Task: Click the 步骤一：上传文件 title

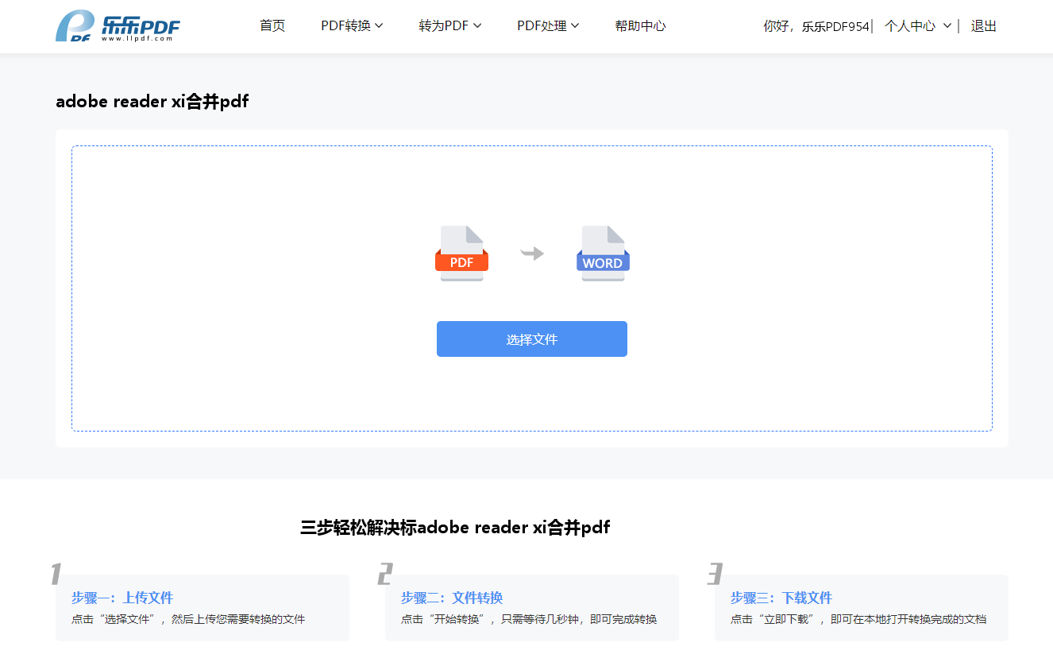Action: click(x=122, y=598)
